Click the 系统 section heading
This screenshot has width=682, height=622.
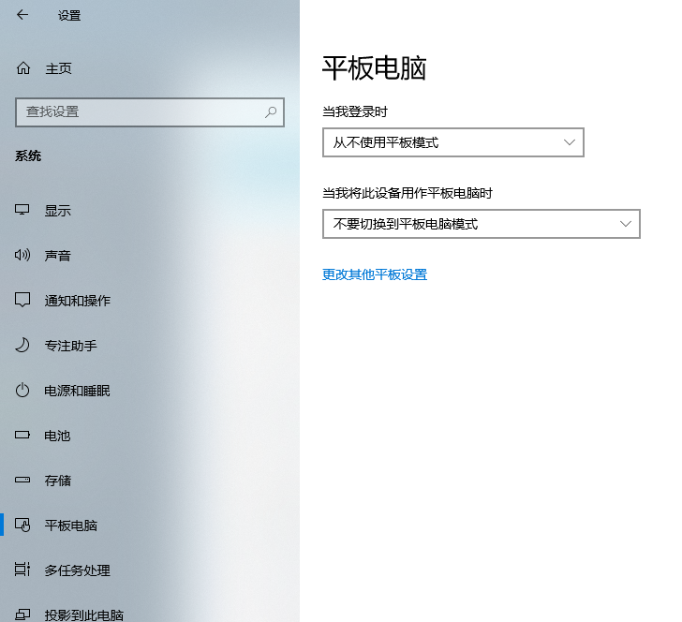tap(28, 155)
